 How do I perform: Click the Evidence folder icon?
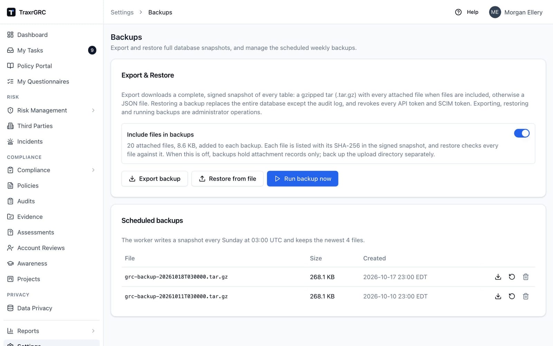tap(10, 217)
